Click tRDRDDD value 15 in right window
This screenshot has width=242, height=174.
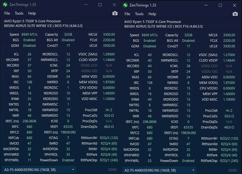pyautogui.click(x=188, y=99)
